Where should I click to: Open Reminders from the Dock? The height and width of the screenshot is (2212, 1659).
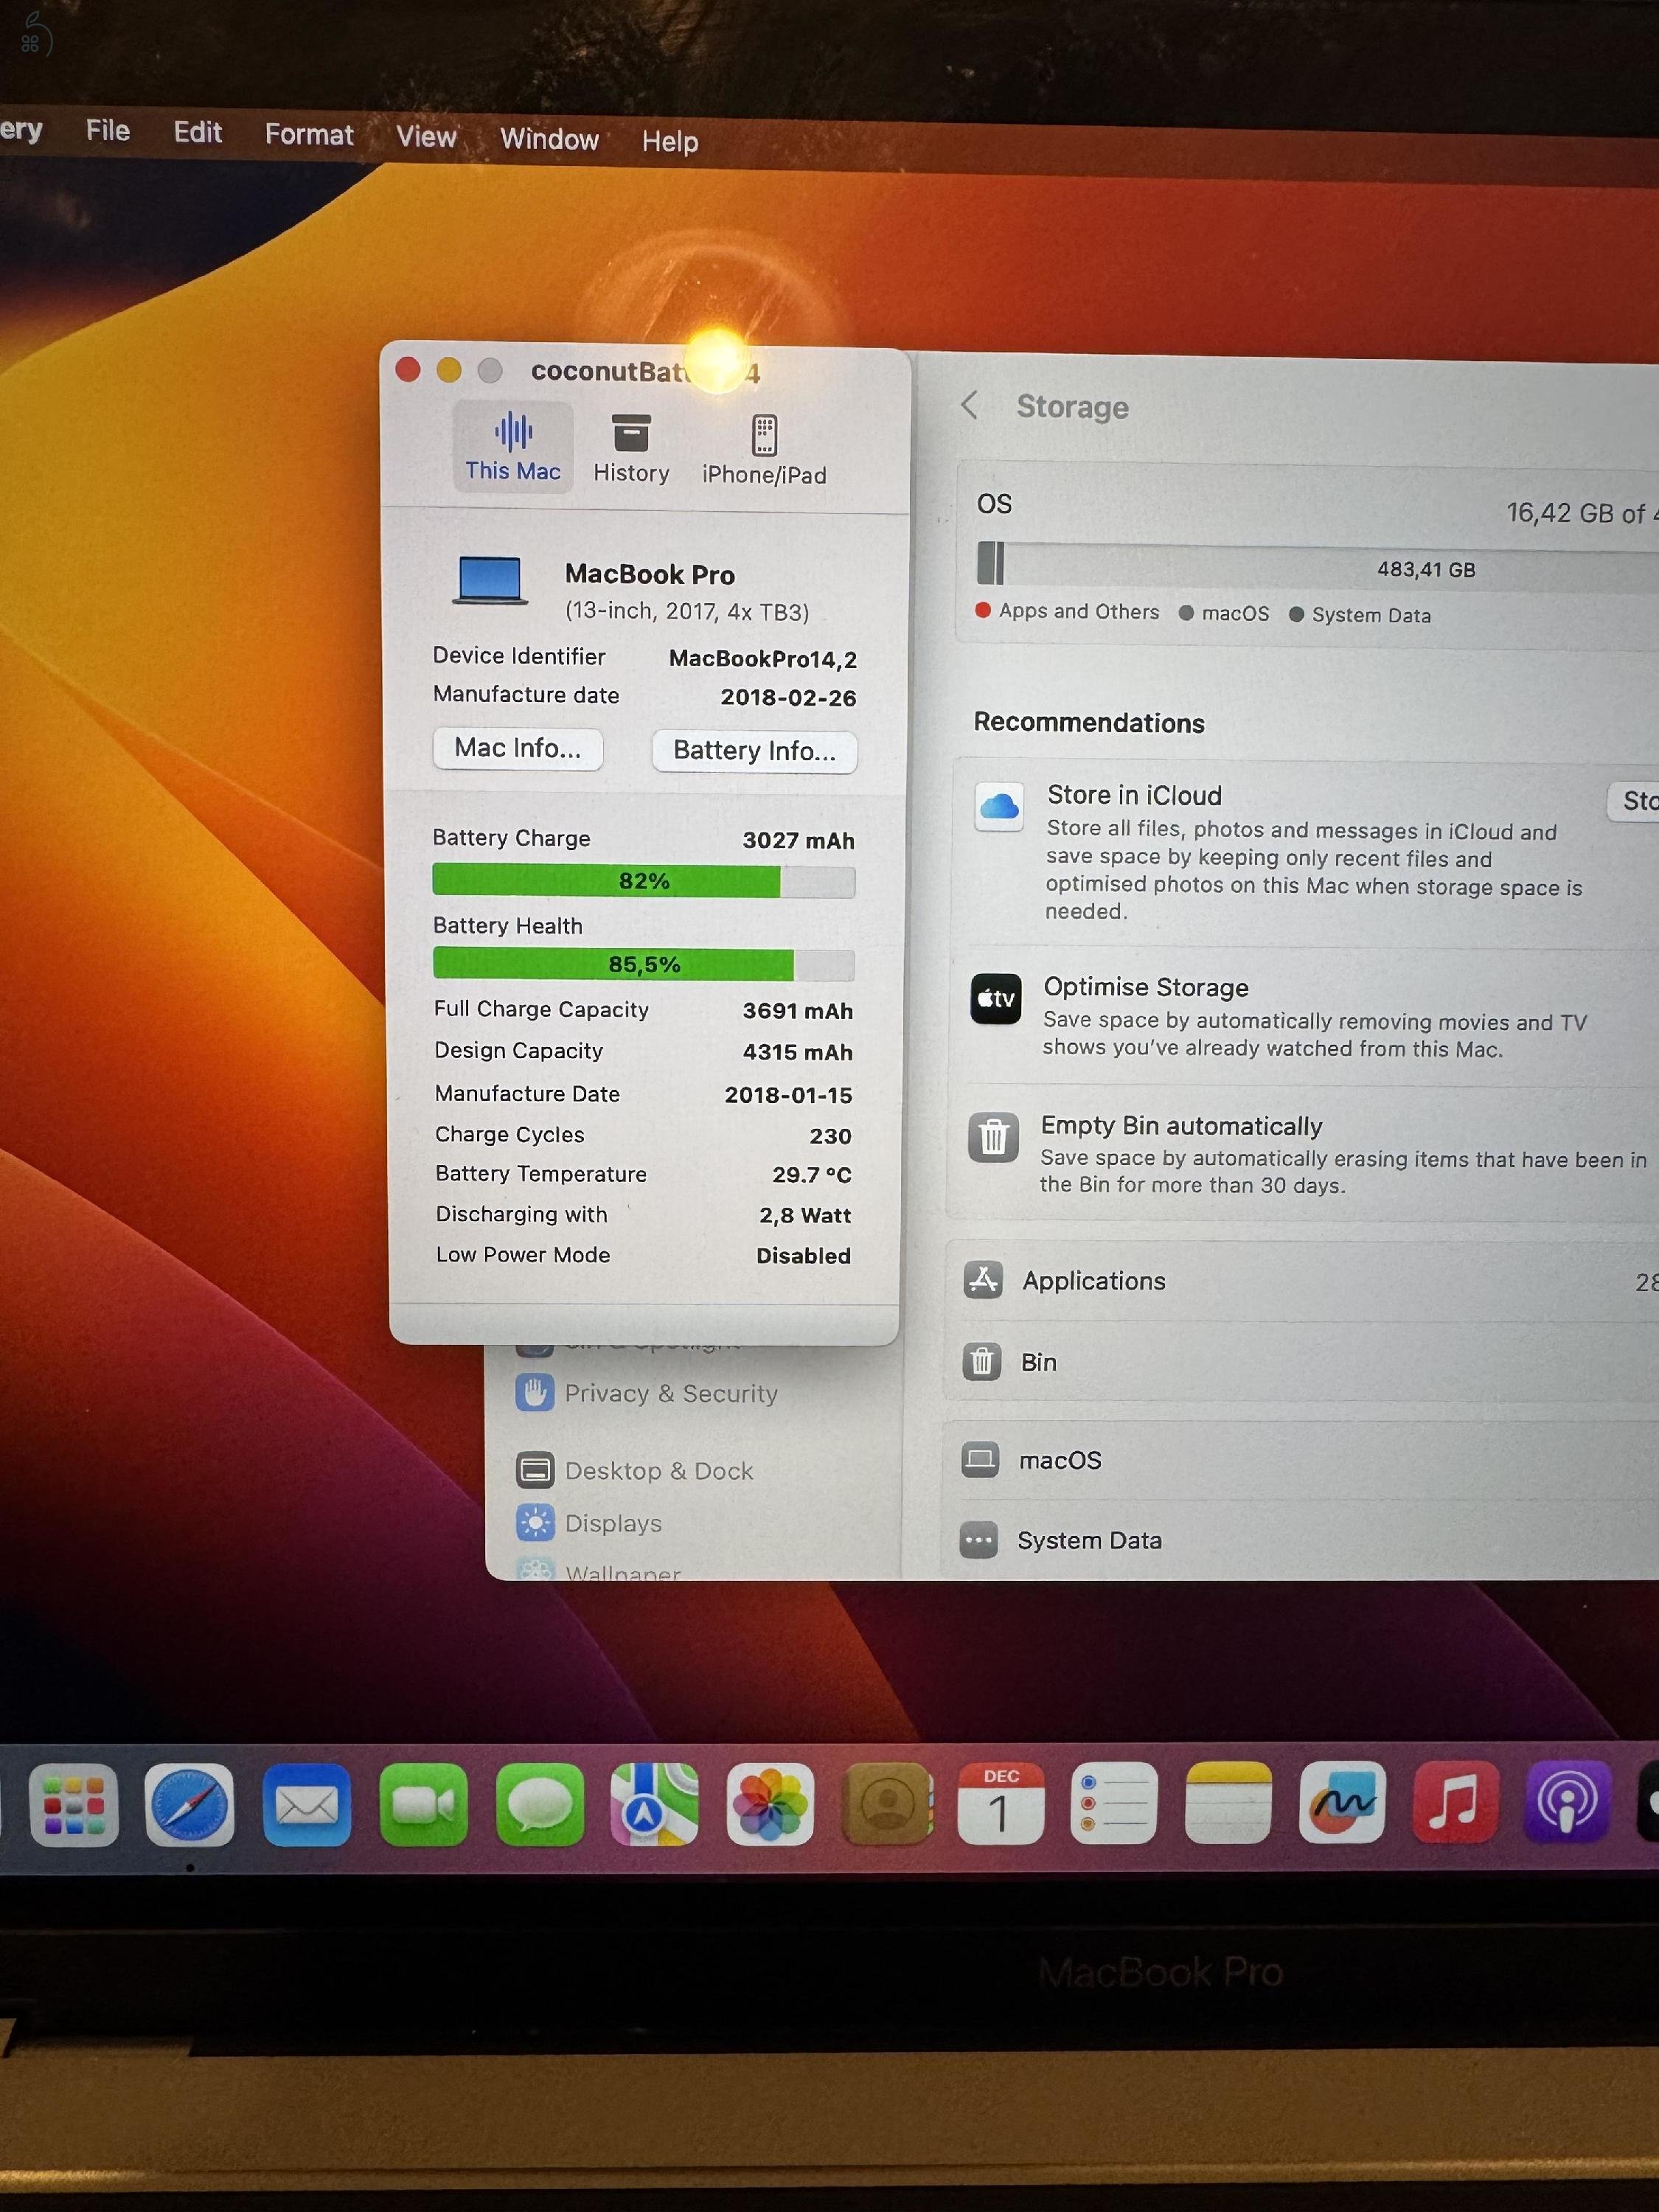(1114, 1803)
